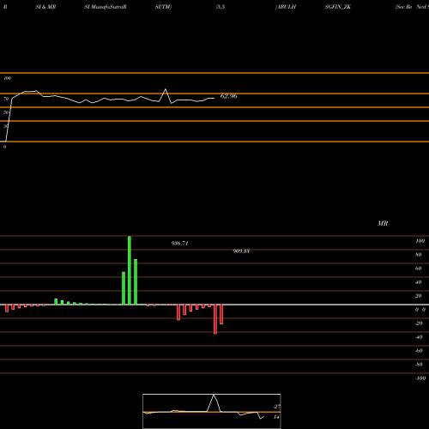Click the 70 label on RSI scale

pos(6,99)
